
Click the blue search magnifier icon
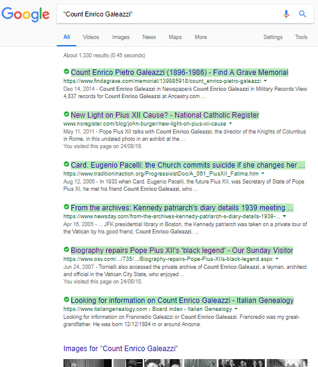click(303, 14)
